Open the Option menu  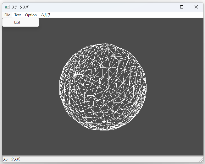point(31,15)
